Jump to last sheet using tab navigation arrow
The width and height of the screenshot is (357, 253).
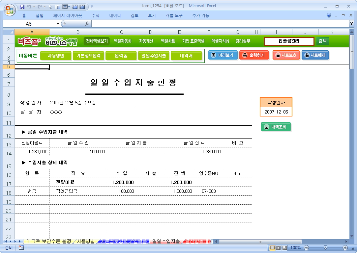(20, 241)
